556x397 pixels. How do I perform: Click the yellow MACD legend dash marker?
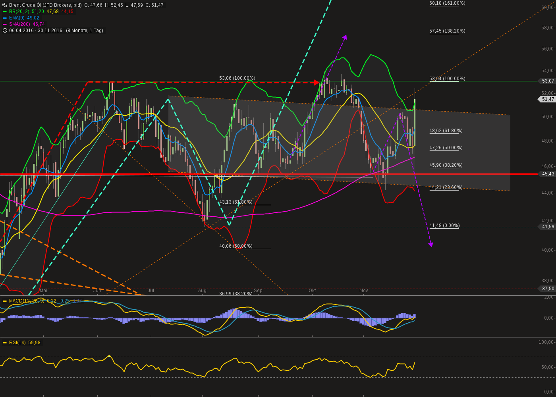(4, 302)
